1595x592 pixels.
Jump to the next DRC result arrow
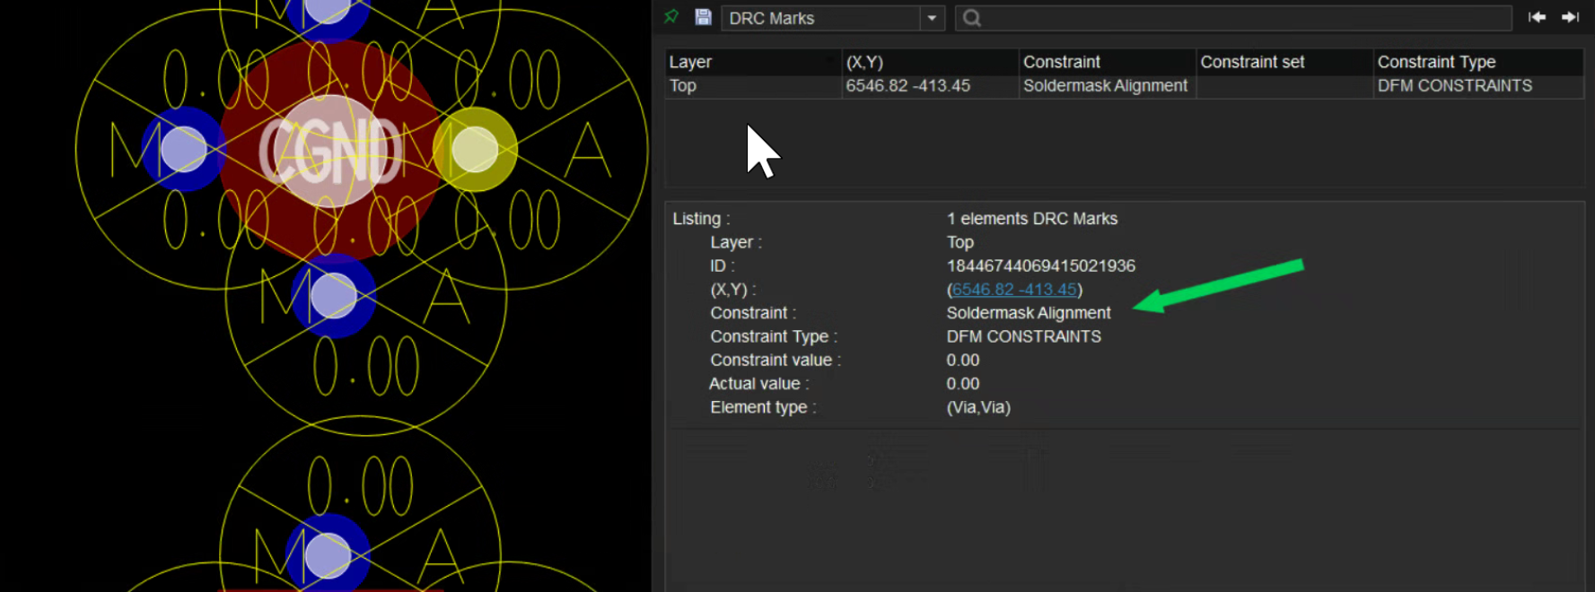(1570, 17)
